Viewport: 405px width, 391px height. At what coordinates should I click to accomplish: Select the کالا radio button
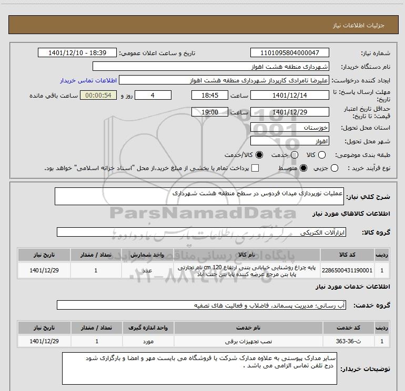pyautogui.click(x=322, y=155)
